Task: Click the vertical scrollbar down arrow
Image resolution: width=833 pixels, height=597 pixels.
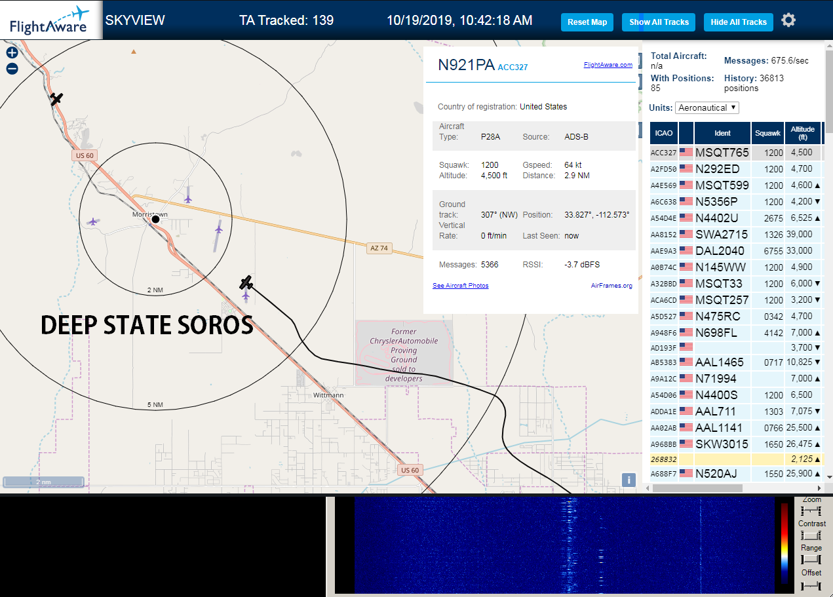Action: pos(829,476)
